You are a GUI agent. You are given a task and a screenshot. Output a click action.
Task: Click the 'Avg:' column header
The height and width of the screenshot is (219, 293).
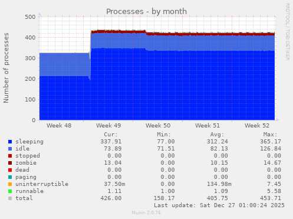tap(217, 135)
